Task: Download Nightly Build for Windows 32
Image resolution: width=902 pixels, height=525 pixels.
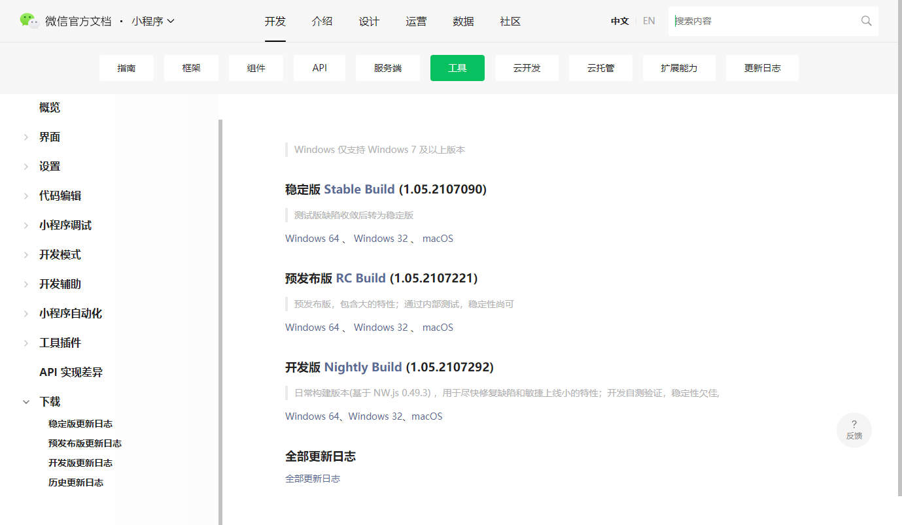Action: pos(375,416)
